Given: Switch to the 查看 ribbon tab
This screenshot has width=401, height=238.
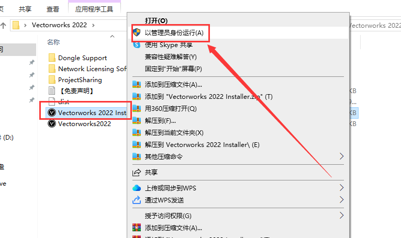Looking at the screenshot, I should point(53,9).
